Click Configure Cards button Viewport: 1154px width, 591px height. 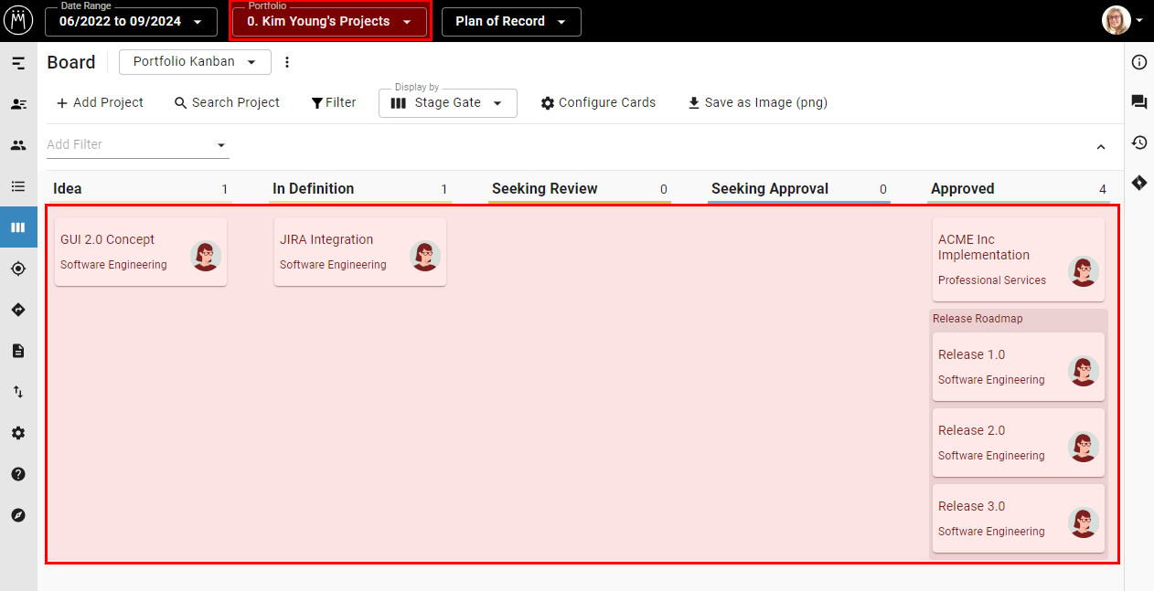coord(598,102)
